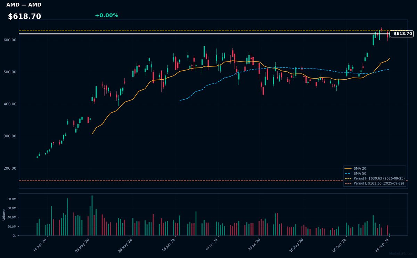
Task: Click the 07 Jul '26 date label
Action: tap(212, 245)
